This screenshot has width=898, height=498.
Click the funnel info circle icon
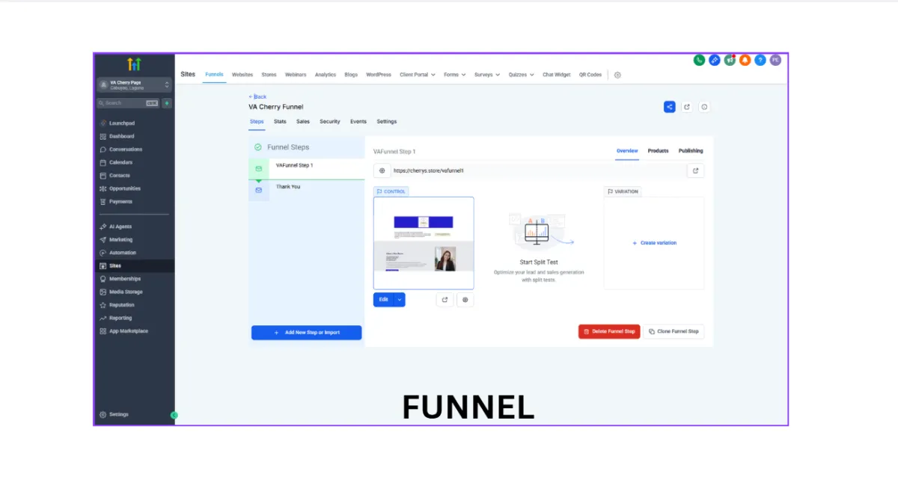pos(704,107)
